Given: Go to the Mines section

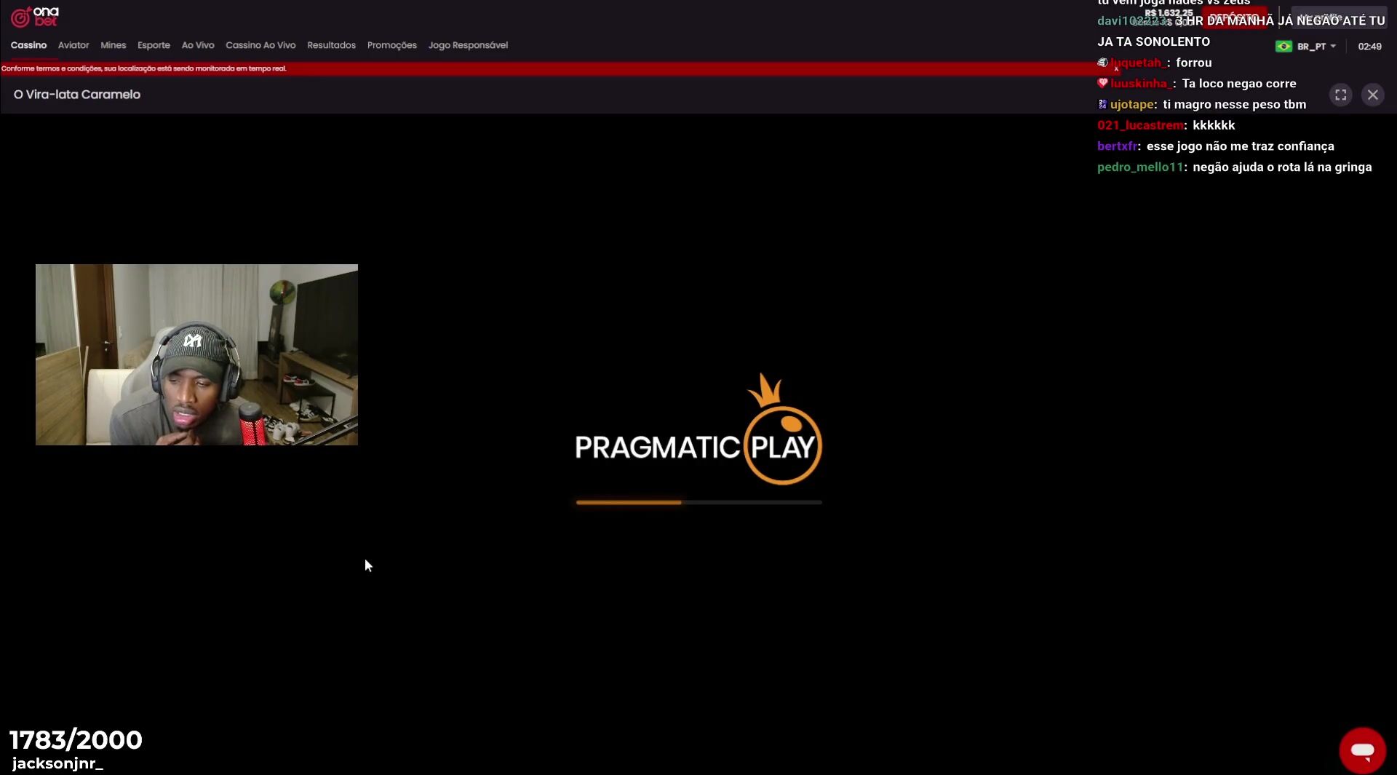Looking at the screenshot, I should tap(113, 45).
